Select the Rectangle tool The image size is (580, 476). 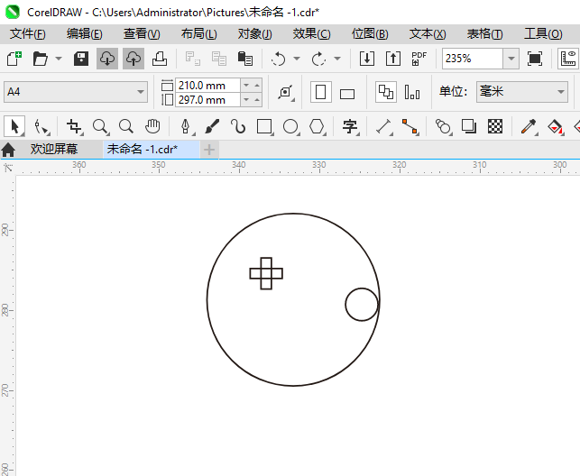coord(265,126)
